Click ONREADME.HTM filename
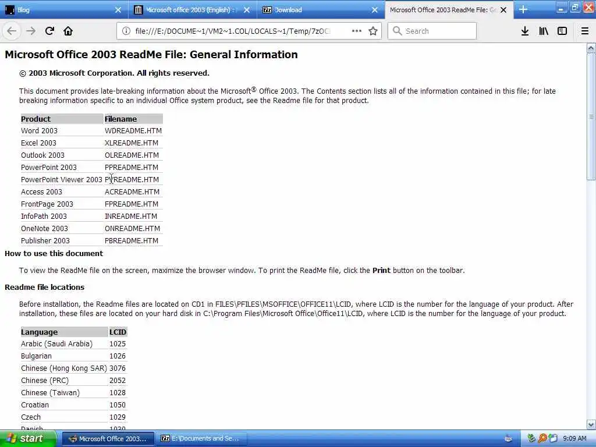This screenshot has height=447, width=596. 132,228
